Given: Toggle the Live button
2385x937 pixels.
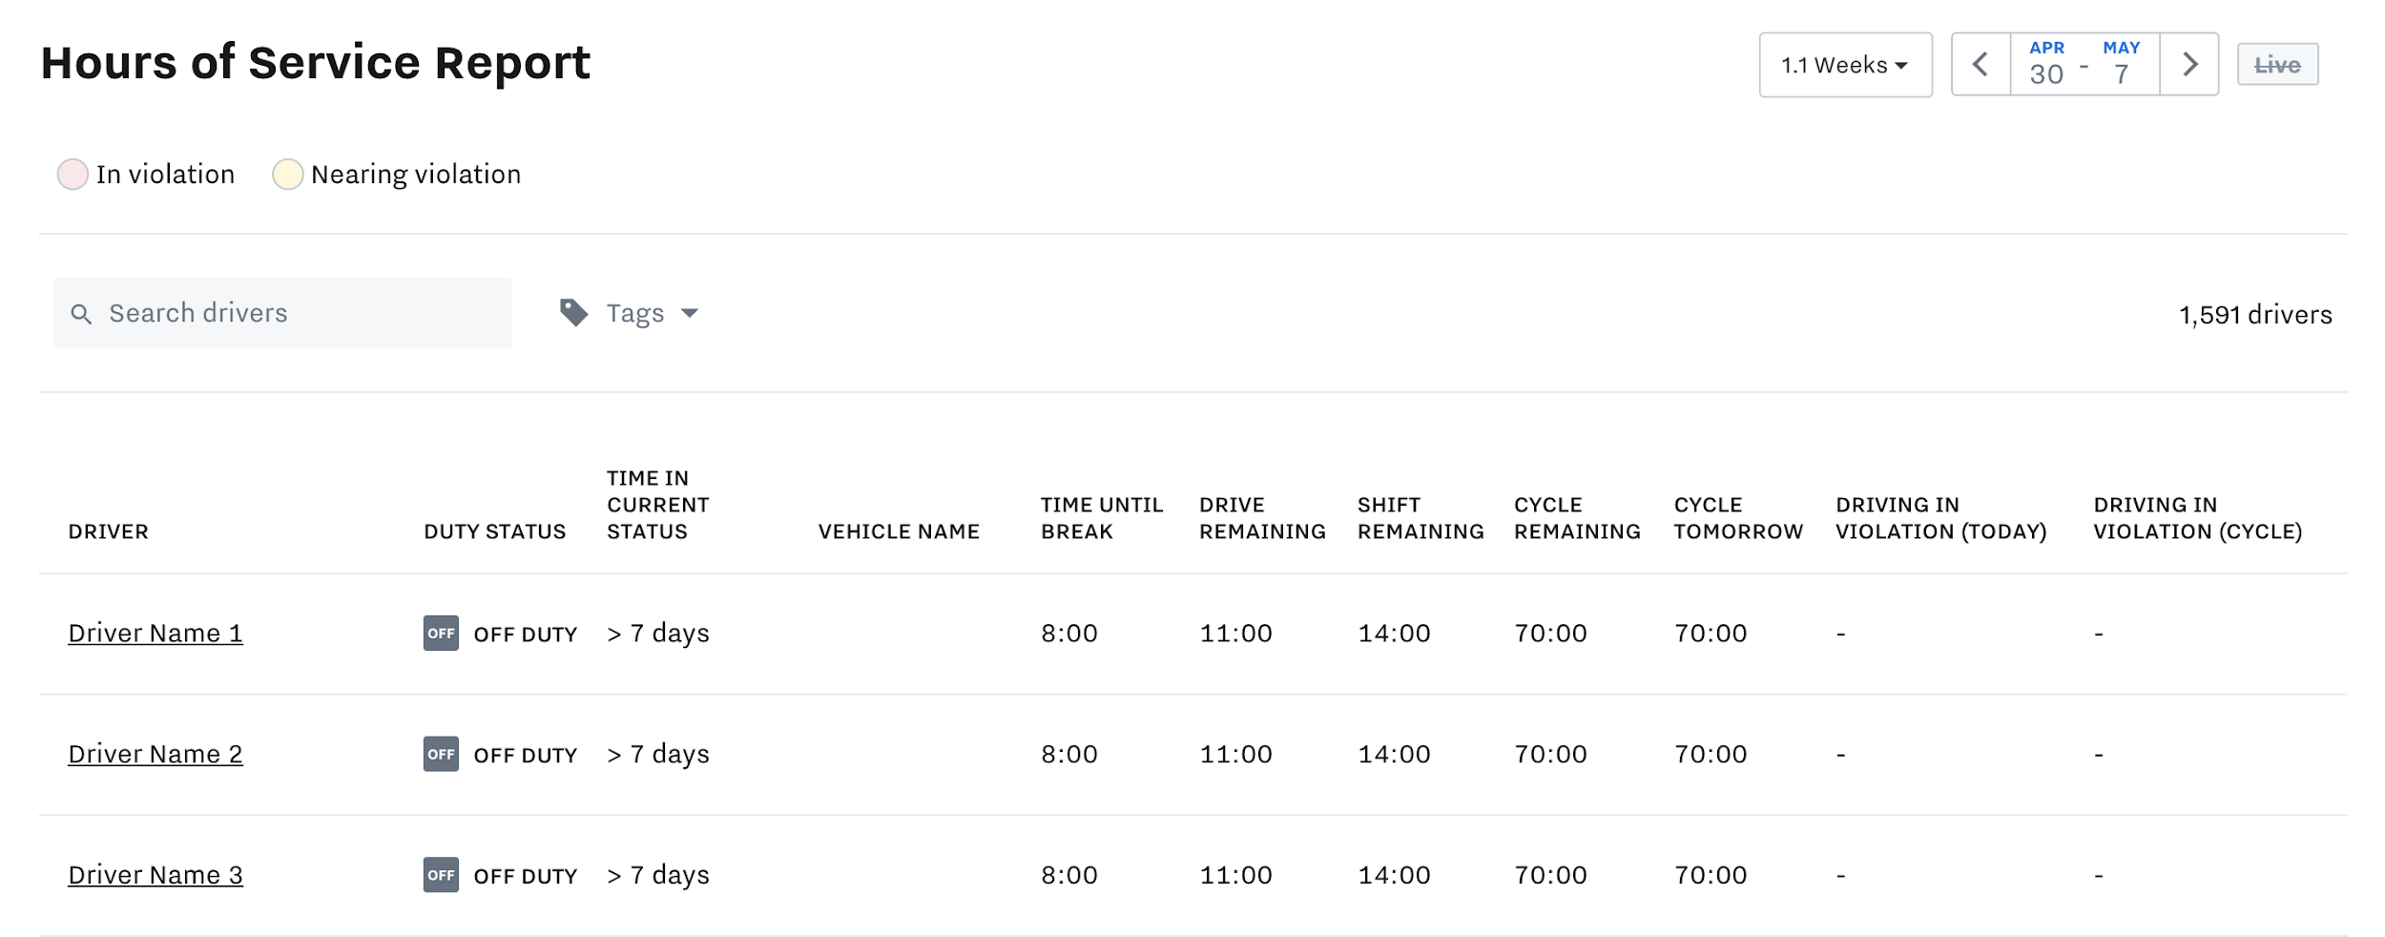Looking at the screenshot, I should tap(2277, 65).
